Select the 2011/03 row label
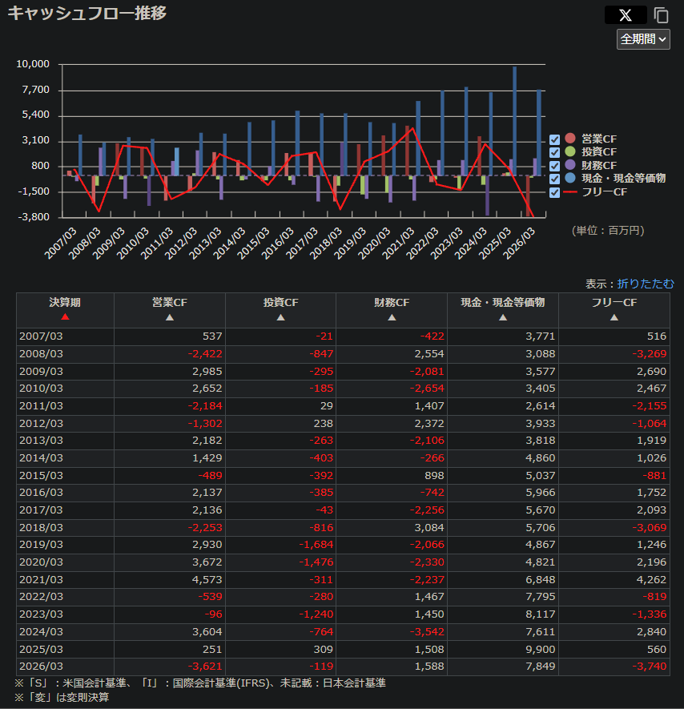Viewport: 684px width, 709px height. click(x=41, y=406)
